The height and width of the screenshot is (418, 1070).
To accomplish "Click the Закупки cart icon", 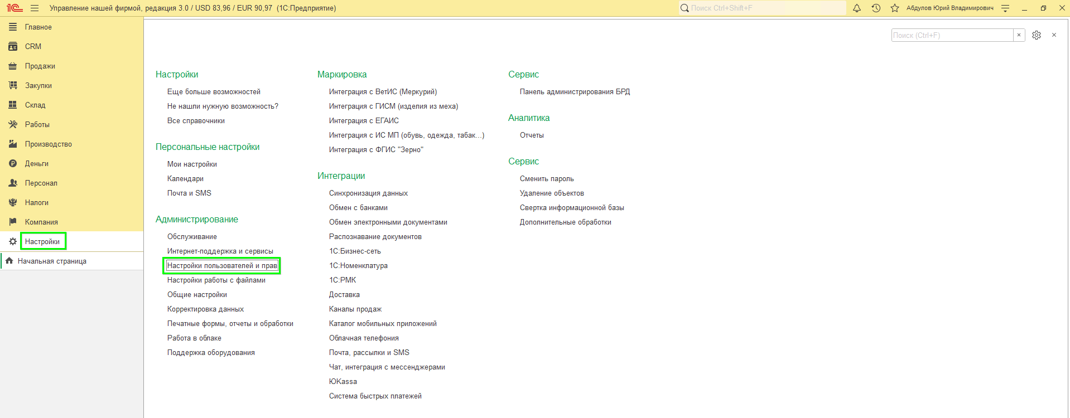I will tap(13, 85).
